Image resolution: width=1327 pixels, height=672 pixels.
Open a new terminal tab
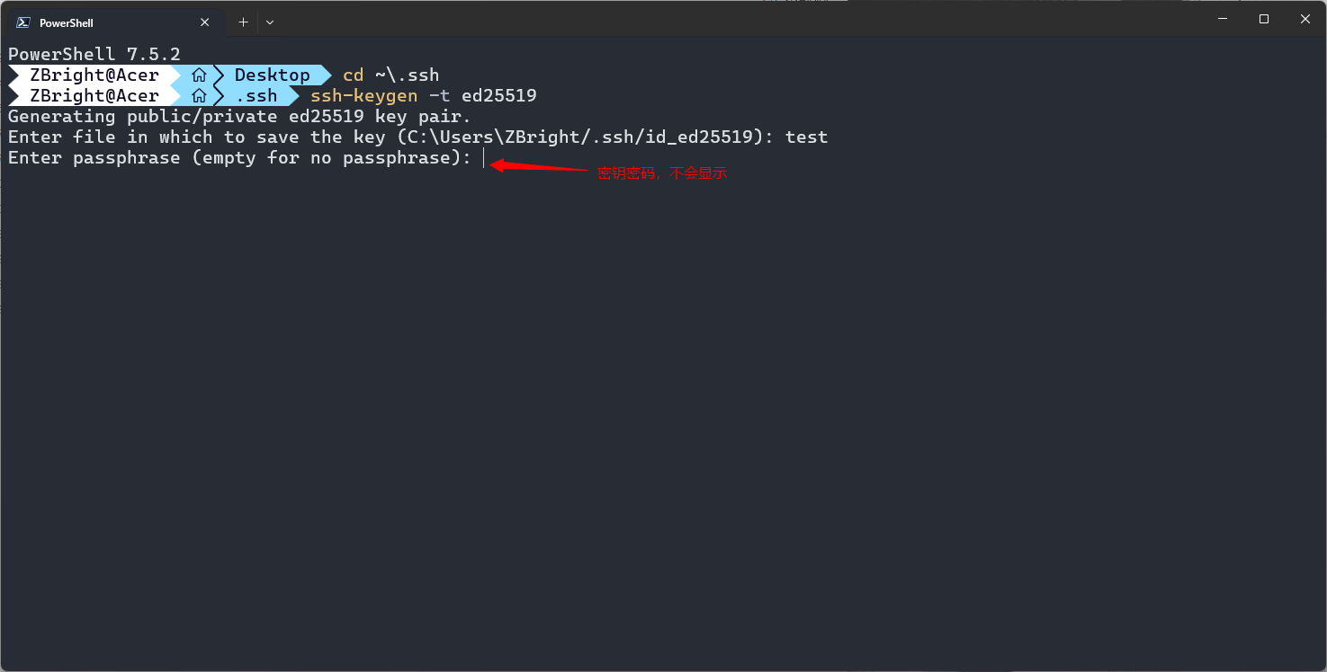click(243, 22)
